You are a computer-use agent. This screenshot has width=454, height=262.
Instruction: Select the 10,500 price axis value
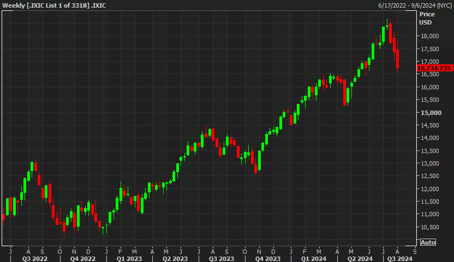click(429, 227)
